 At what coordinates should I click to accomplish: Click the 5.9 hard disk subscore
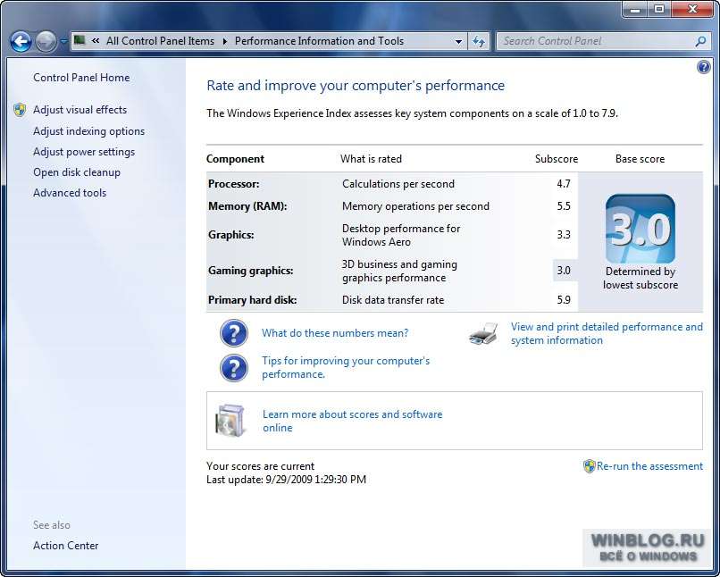click(564, 300)
